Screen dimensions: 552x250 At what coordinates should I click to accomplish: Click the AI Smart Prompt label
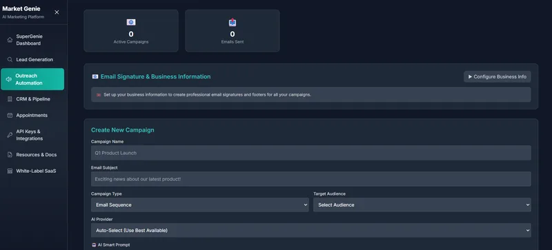click(x=114, y=244)
